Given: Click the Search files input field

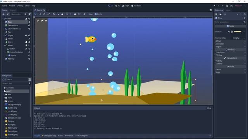Looking at the screenshot, I should point(16,83).
